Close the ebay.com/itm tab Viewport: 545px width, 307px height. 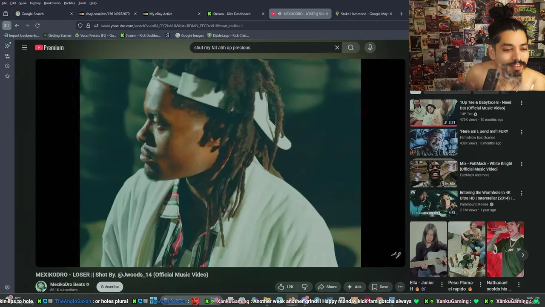pos(135,14)
